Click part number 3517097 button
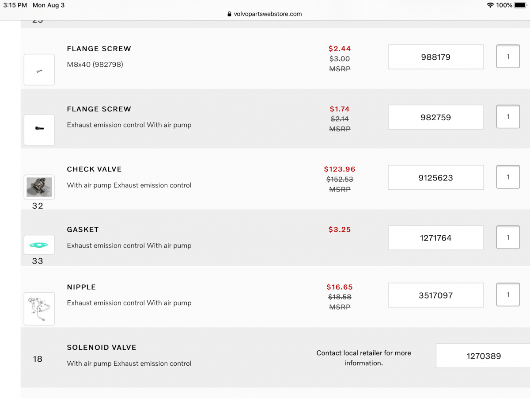This screenshot has width=530, height=398. tap(435, 295)
